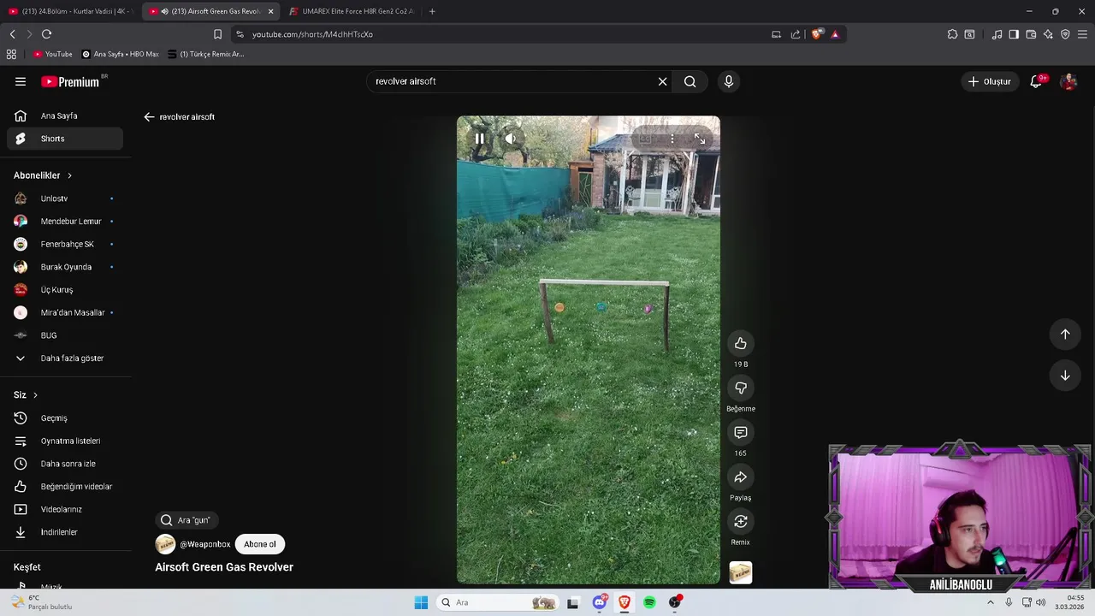Go back to revolver airsoft results
Screen dimensions: 1095x616
coord(149,116)
